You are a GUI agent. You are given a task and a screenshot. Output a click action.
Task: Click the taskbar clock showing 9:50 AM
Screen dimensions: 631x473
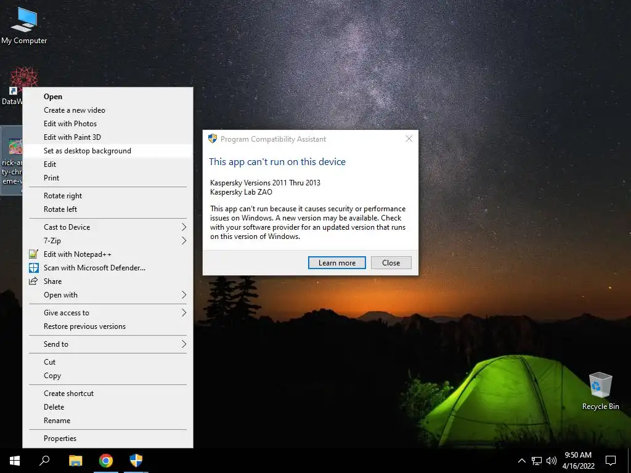tap(578, 461)
